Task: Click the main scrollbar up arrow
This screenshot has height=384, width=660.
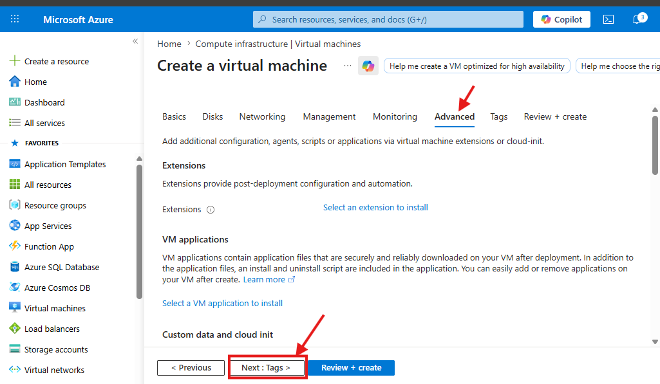Action: 655,110
